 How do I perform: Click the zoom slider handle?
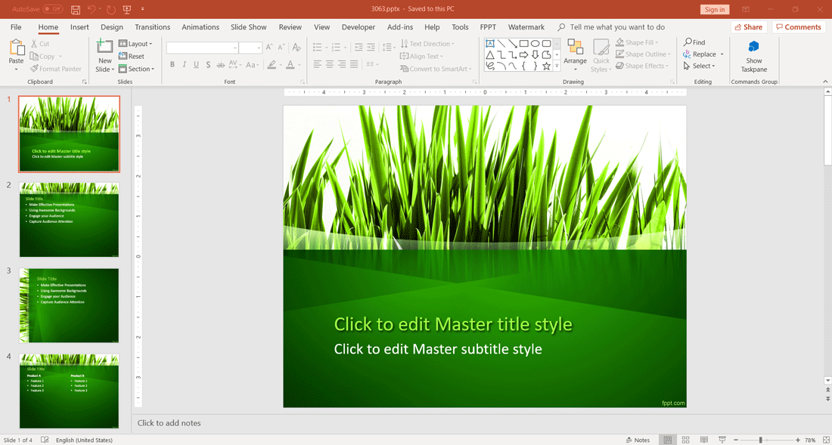coord(760,440)
